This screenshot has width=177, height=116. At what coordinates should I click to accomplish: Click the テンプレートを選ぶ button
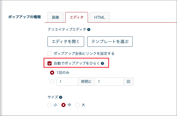click(110, 42)
